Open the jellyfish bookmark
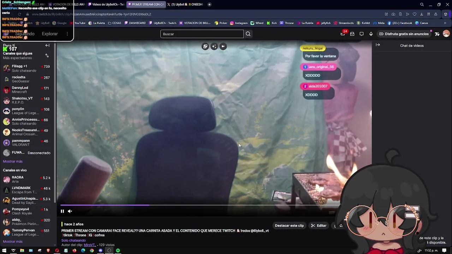 323,23
